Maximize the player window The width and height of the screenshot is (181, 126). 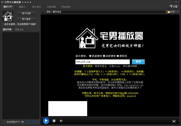point(176,2)
